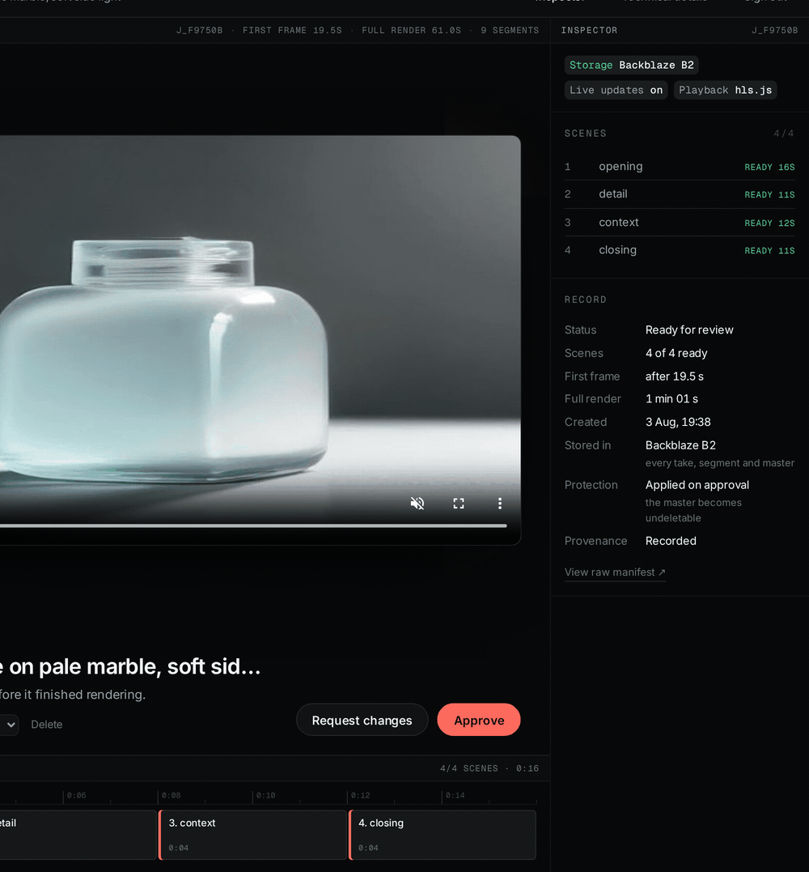Image resolution: width=809 pixels, height=872 pixels.
Task: Click the 4 of 4 ready value
Action: (x=676, y=353)
